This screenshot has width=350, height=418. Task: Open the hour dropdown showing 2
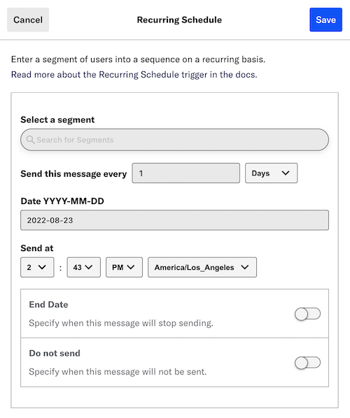[37, 268]
